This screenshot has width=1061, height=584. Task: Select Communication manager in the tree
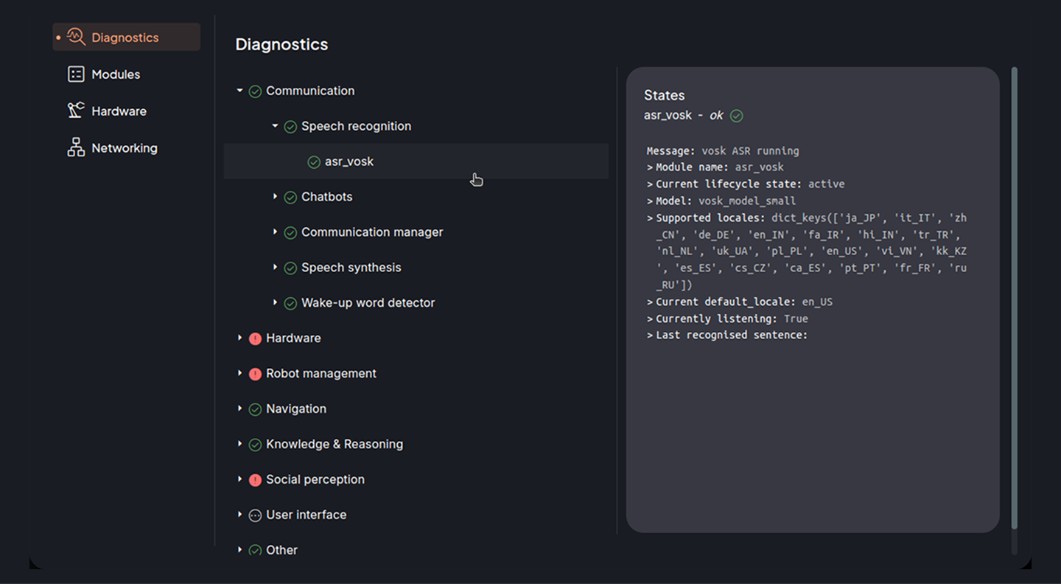[x=372, y=232]
